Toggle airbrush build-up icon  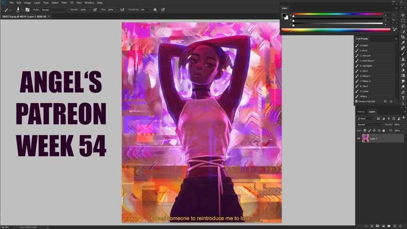(122, 10)
